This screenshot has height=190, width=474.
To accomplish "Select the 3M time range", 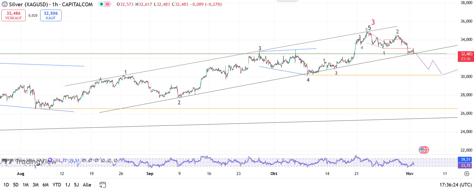I will click(36, 185).
